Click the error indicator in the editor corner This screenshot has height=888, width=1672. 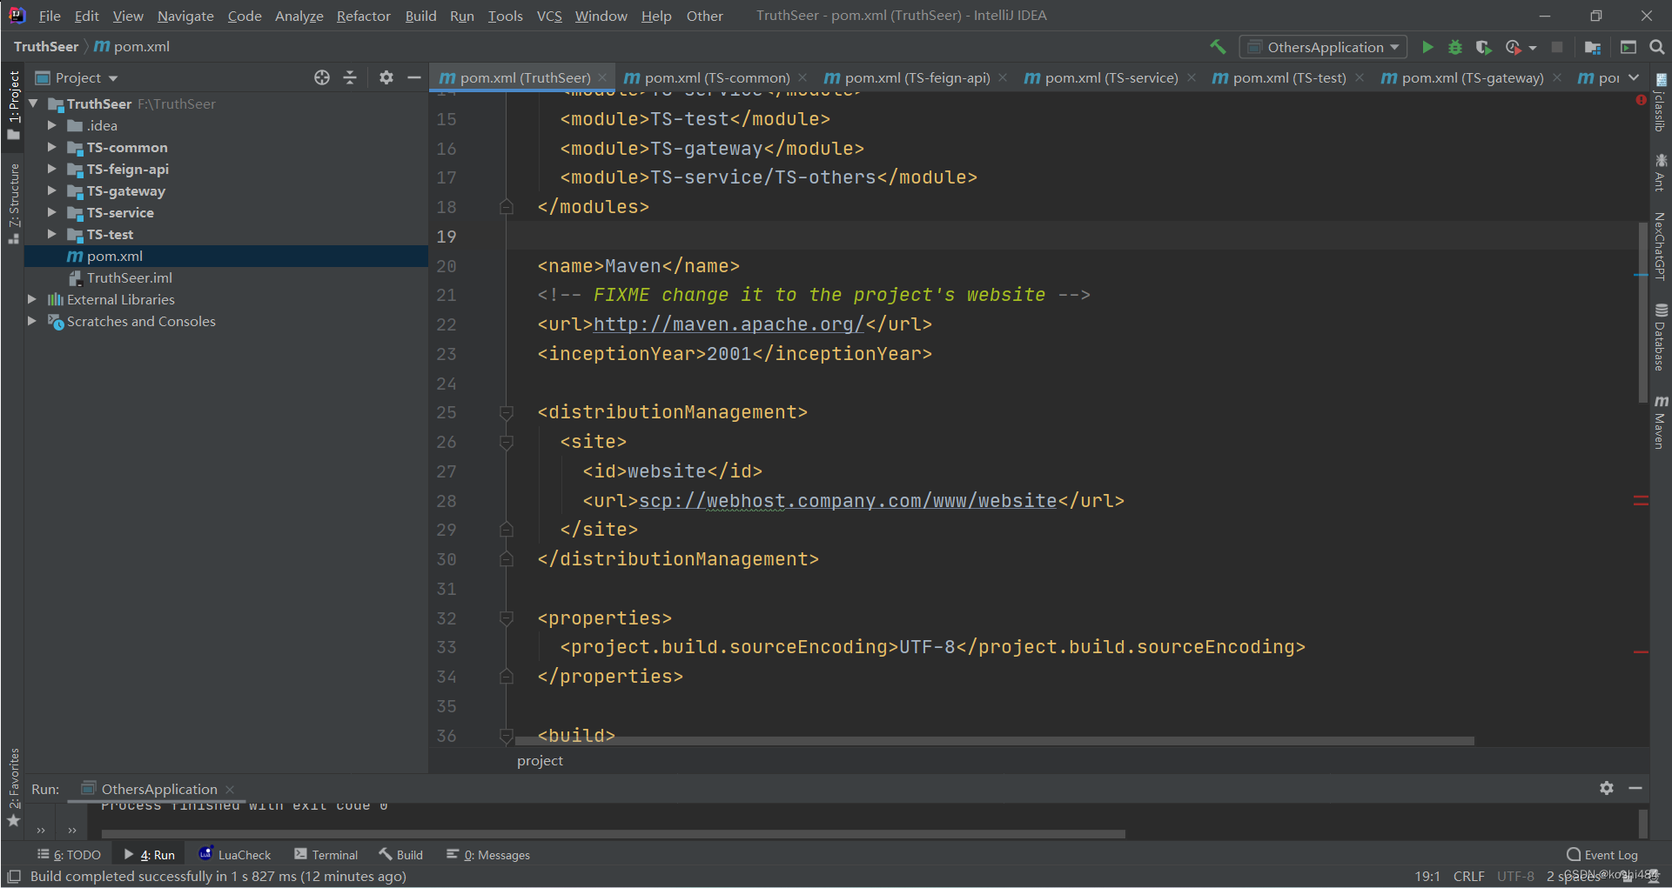point(1641,101)
